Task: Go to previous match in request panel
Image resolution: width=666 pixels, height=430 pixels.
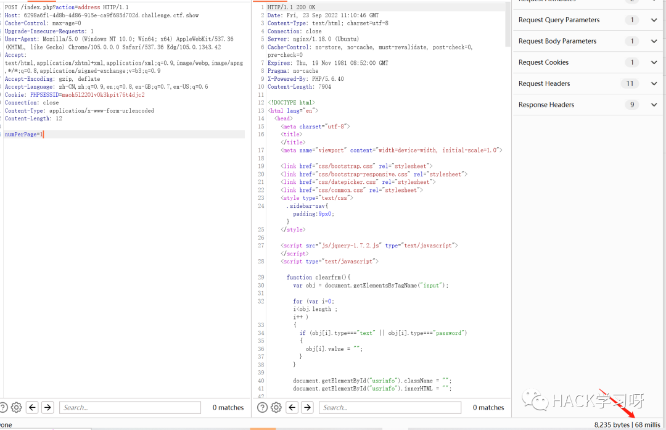Action: [x=32, y=407]
